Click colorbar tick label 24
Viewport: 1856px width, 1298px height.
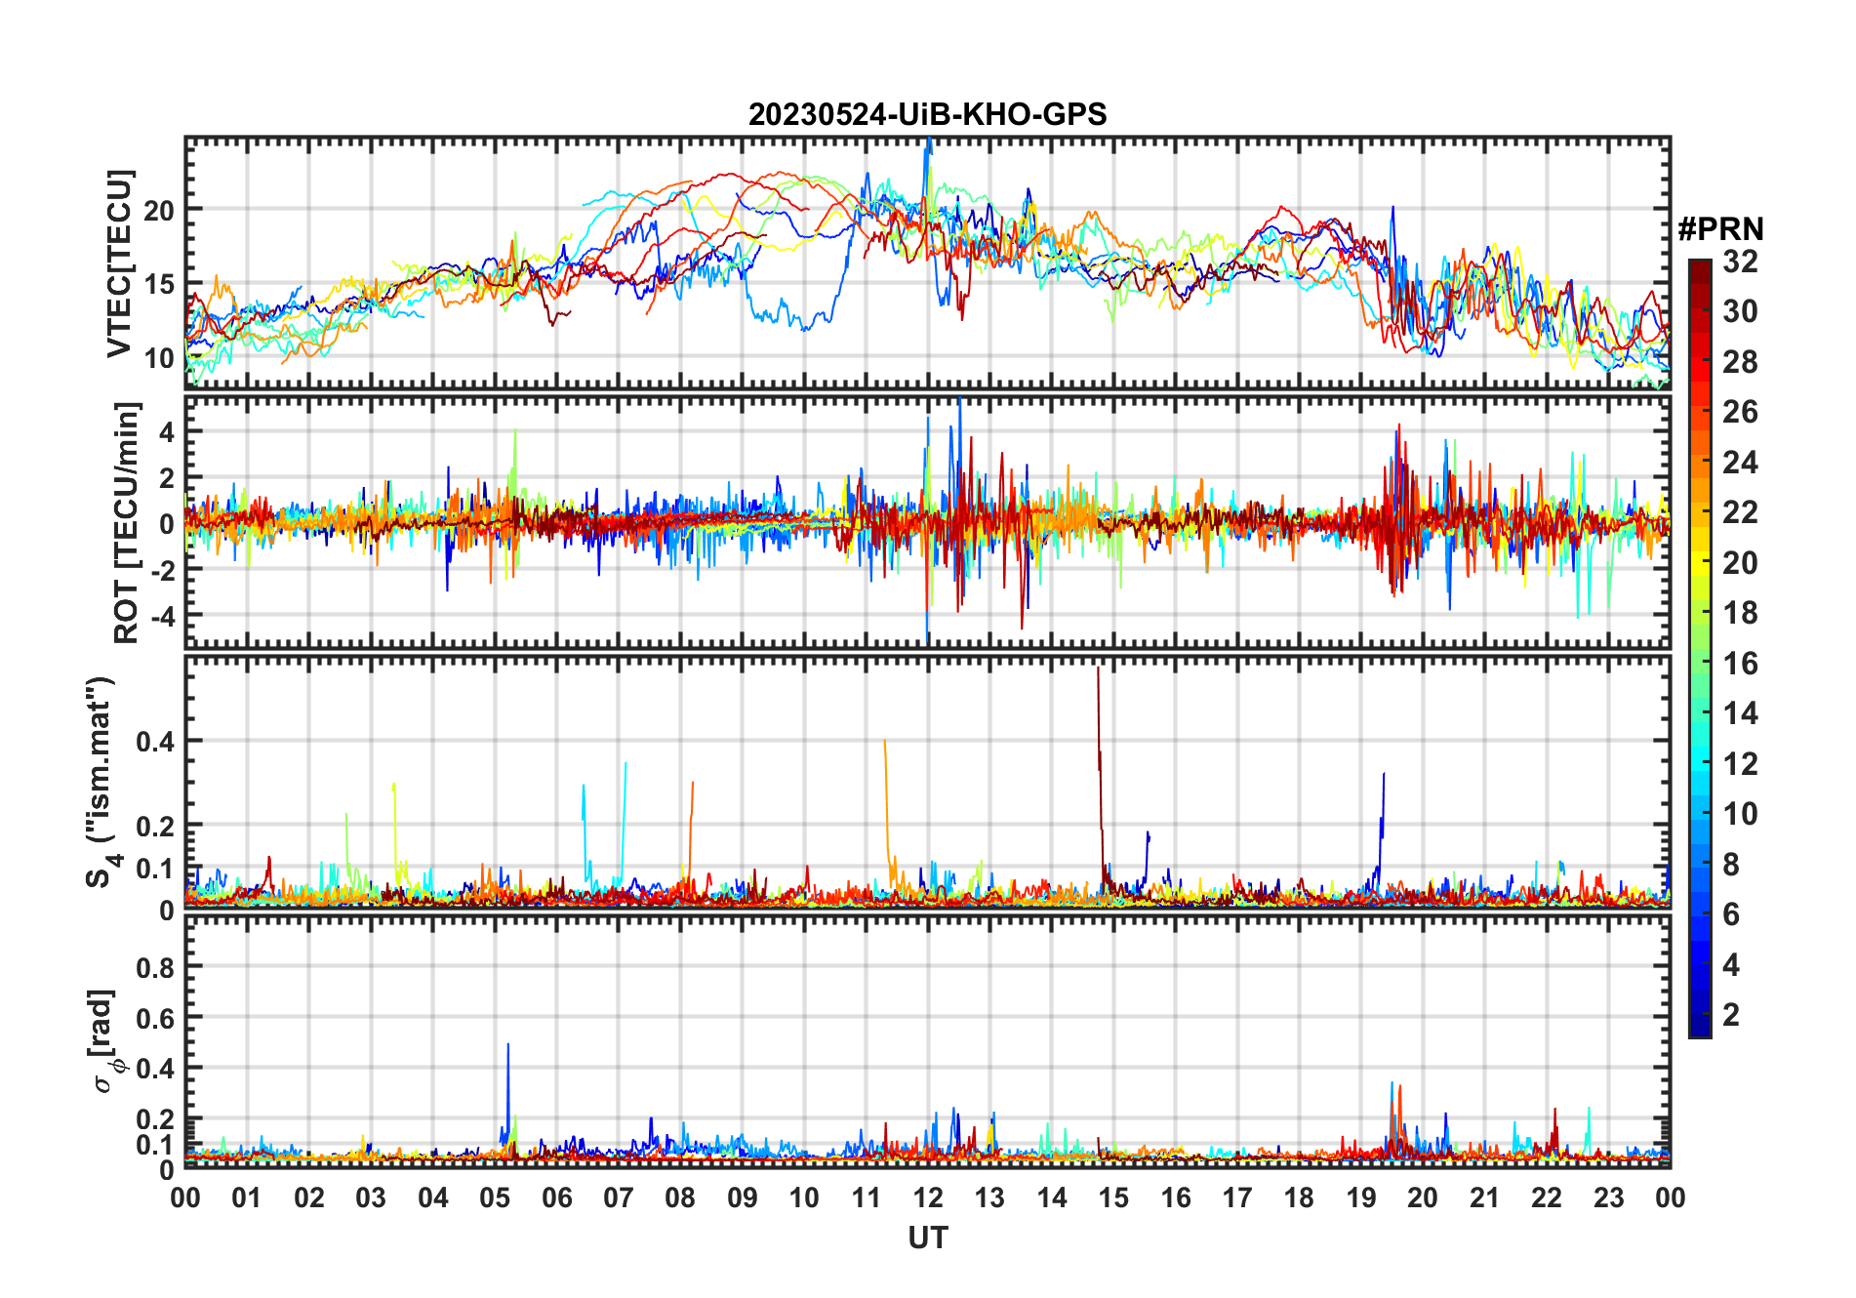(1740, 463)
